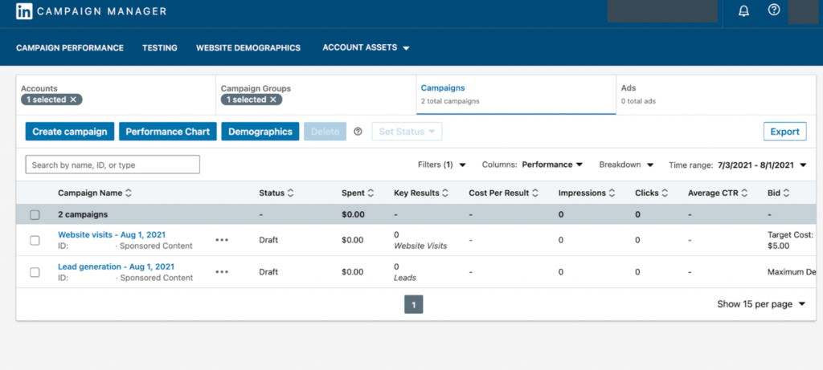Screen dimensions: 823x370
Task: Focus the Search by name, ID, or type field
Action: point(113,165)
